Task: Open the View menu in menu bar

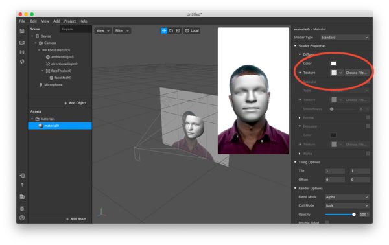Action: pos(45,21)
